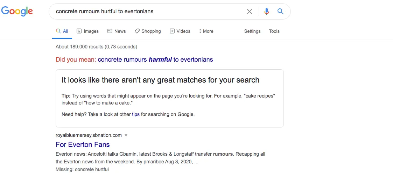Viewport: 393px width, 178px height.
Task: Switch to the News tab label
Action: (x=120, y=31)
